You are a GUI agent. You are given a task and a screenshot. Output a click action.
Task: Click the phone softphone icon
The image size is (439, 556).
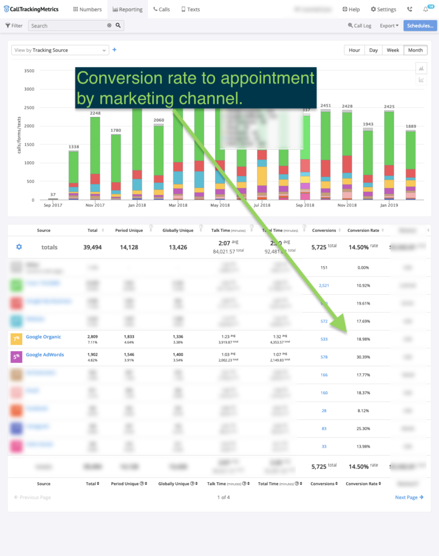coord(409,9)
